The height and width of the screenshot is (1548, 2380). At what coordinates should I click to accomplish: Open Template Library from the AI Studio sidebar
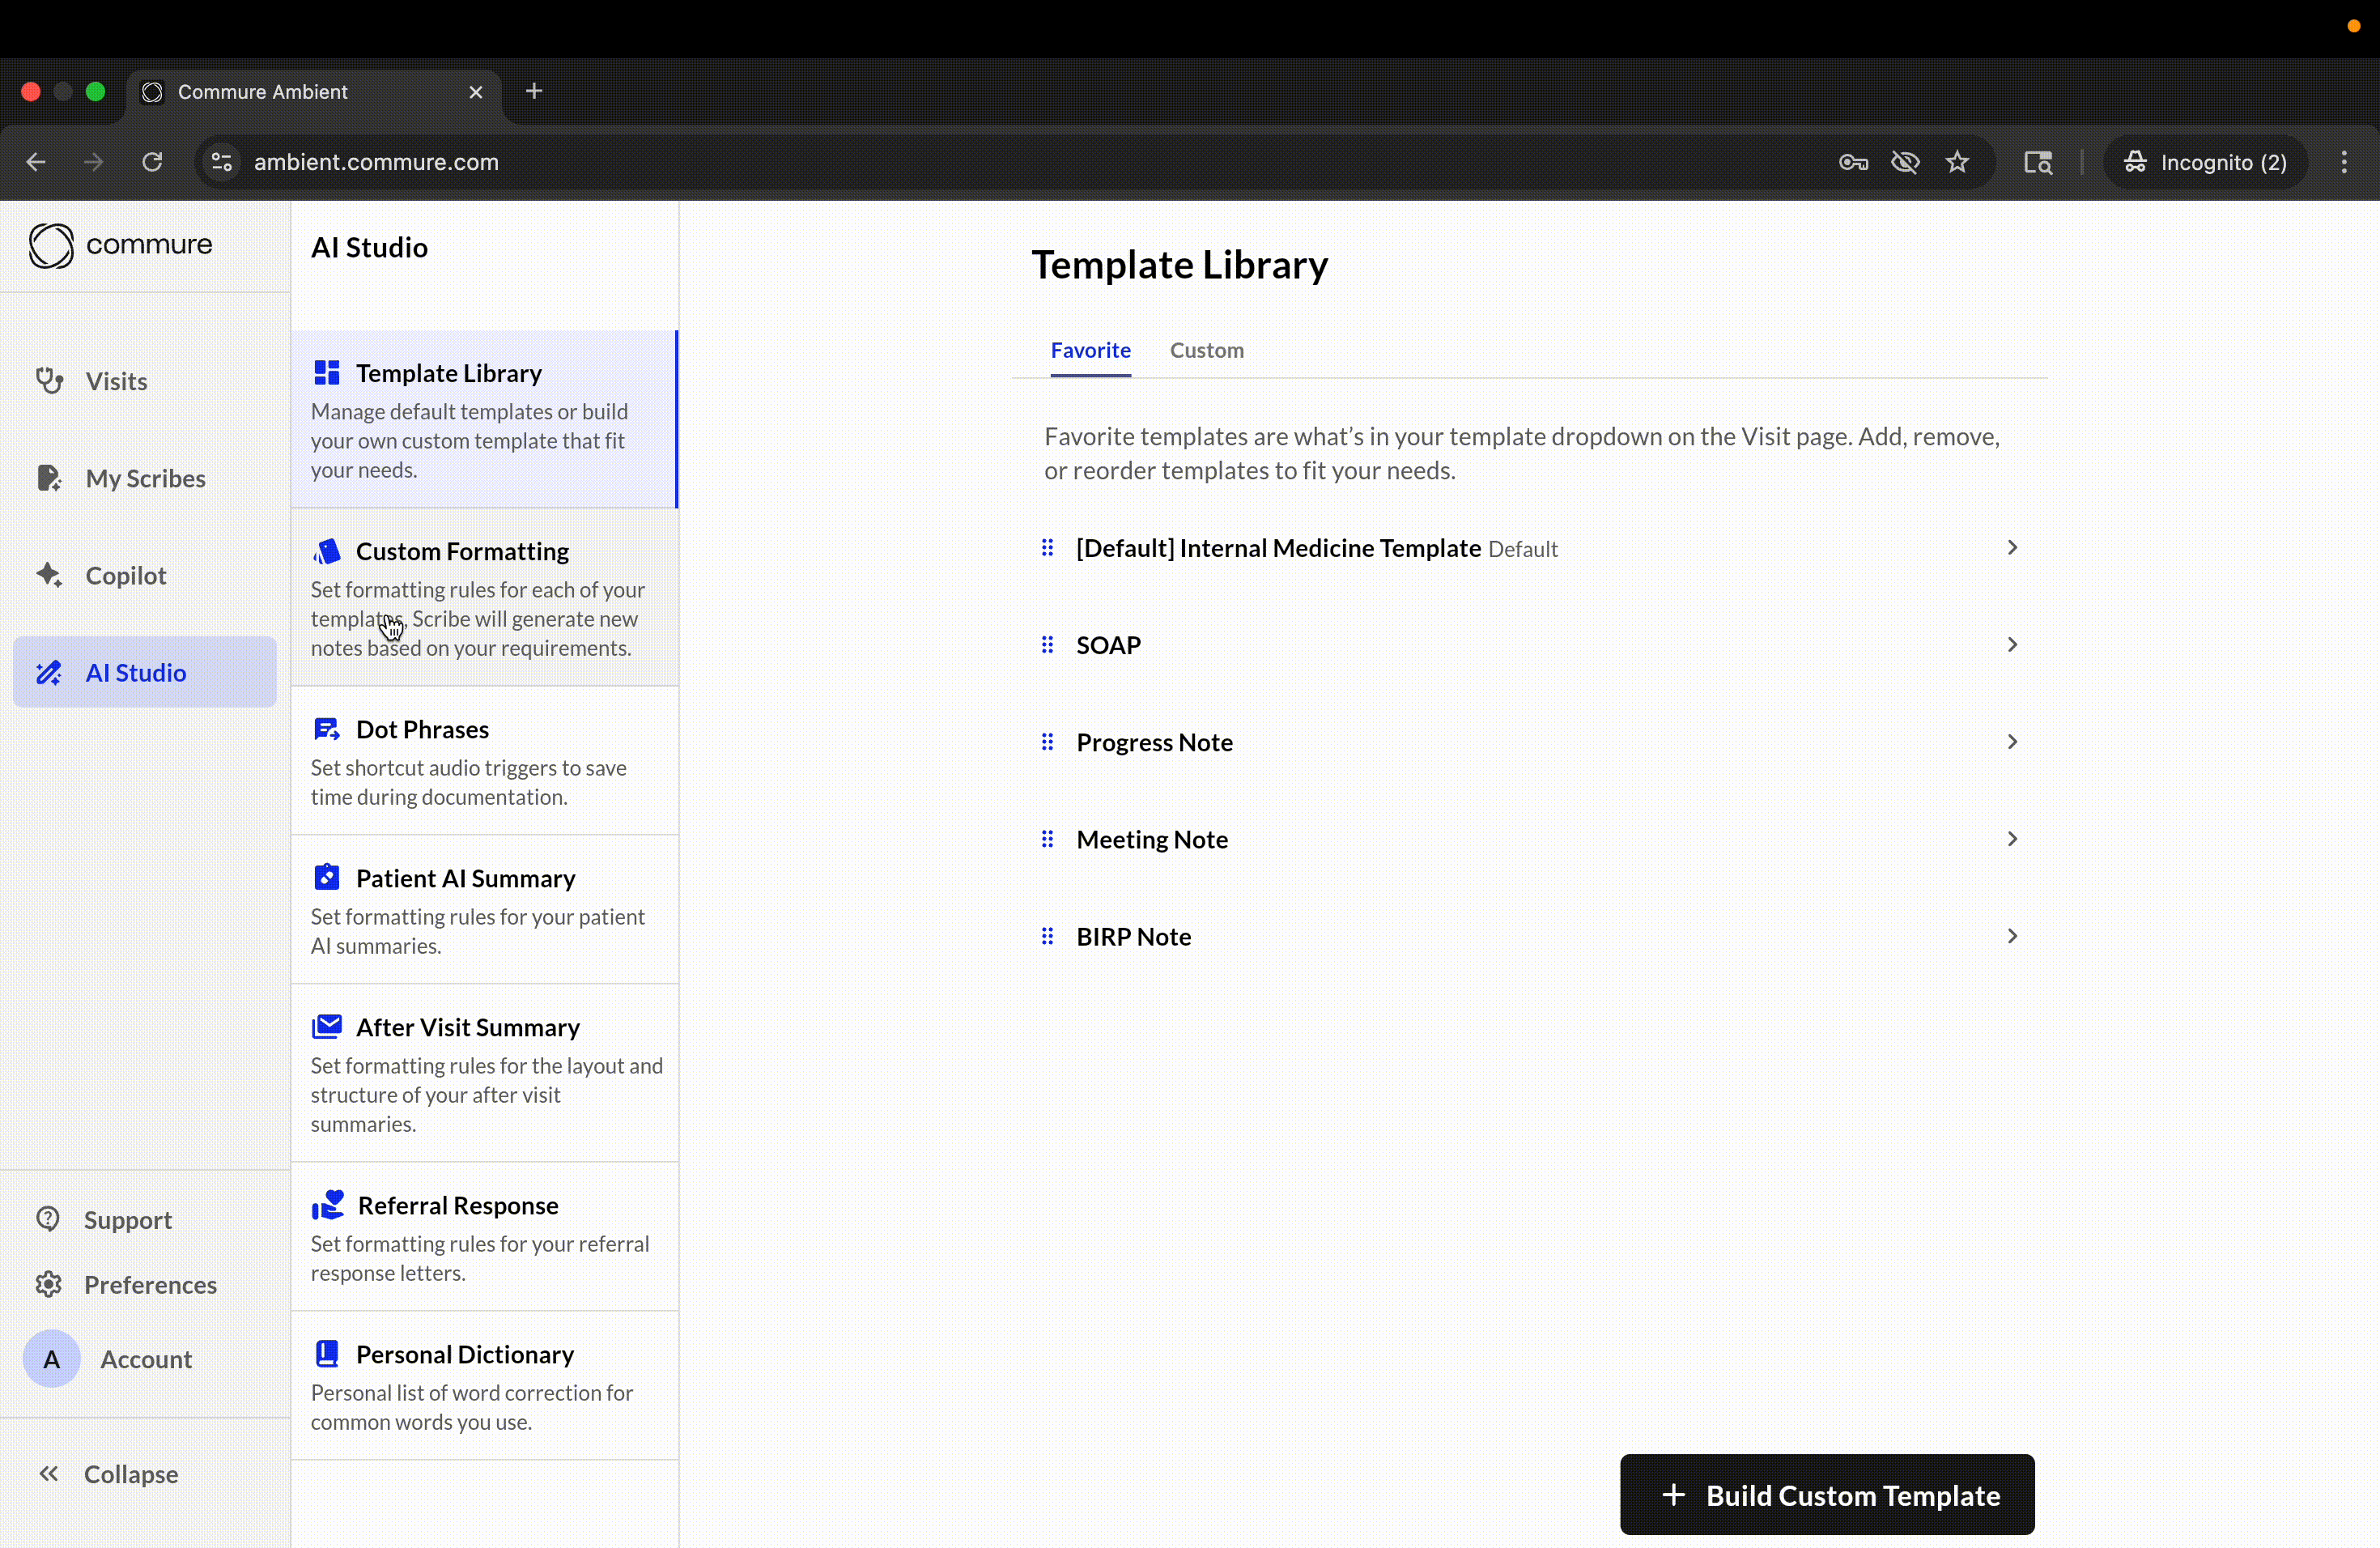click(448, 372)
